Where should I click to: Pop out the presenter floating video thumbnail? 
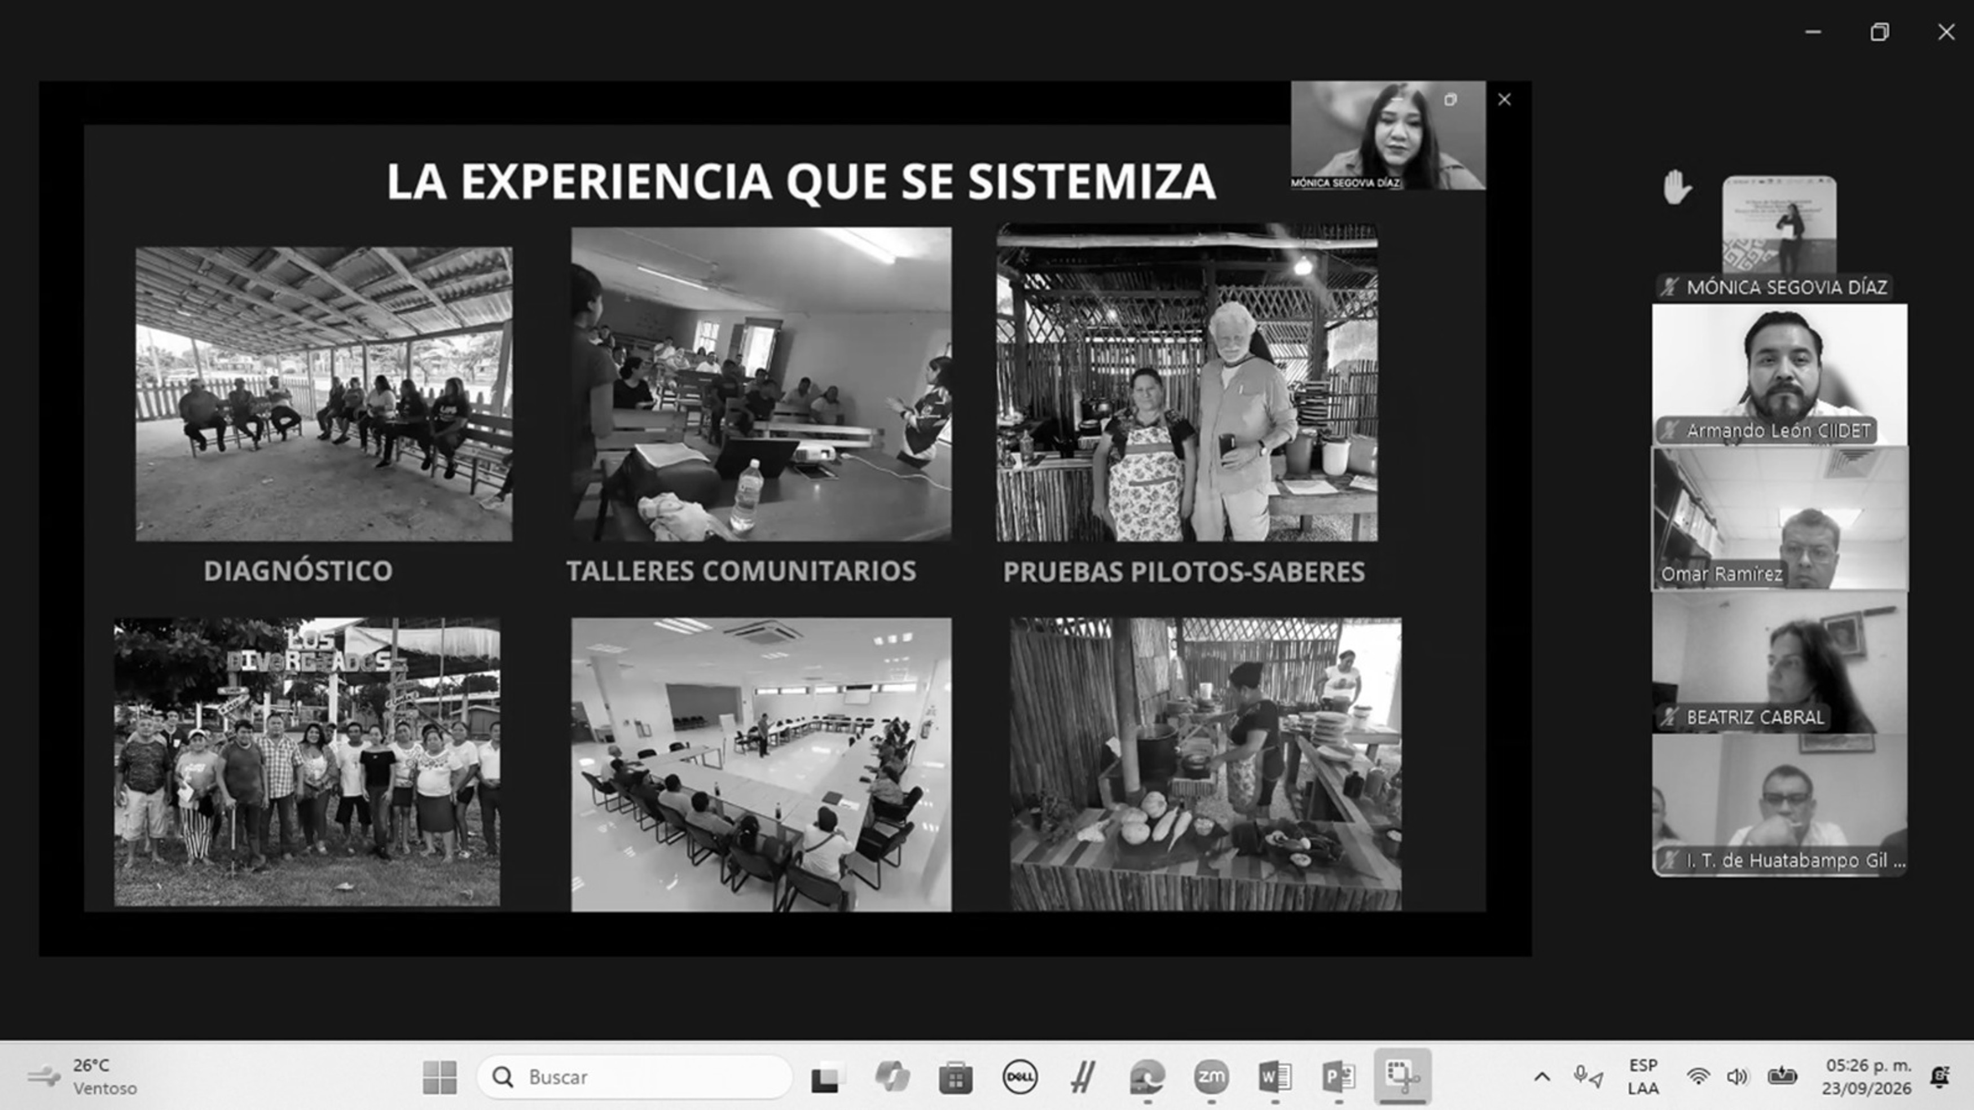(x=1450, y=100)
